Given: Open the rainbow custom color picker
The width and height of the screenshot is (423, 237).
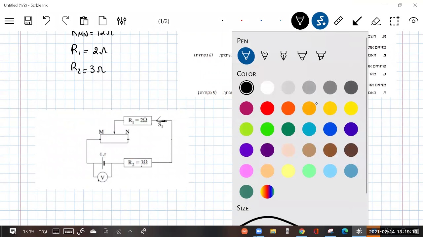Looking at the screenshot, I should click(267, 192).
